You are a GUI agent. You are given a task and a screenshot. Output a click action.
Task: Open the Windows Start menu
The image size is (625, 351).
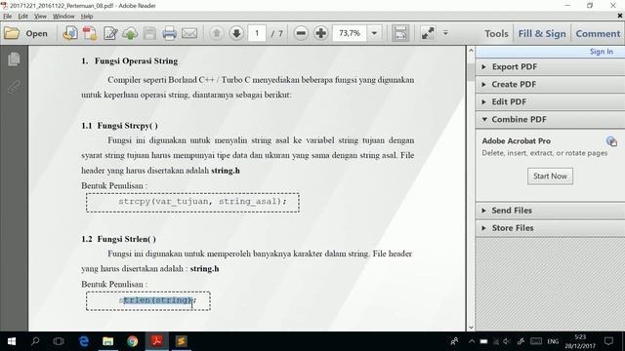click(x=12, y=341)
